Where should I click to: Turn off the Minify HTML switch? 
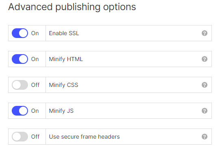tap(20, 59)
